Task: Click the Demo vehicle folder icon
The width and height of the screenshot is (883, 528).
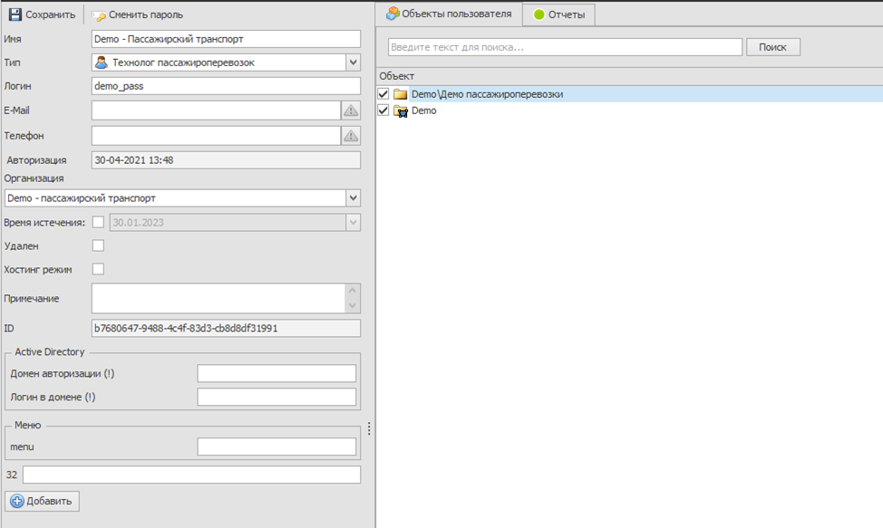Action: point(400,110)
